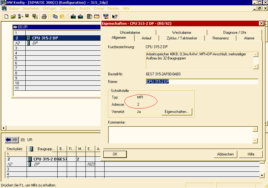Click the Catalog toolbar icon

click(90, 17)
